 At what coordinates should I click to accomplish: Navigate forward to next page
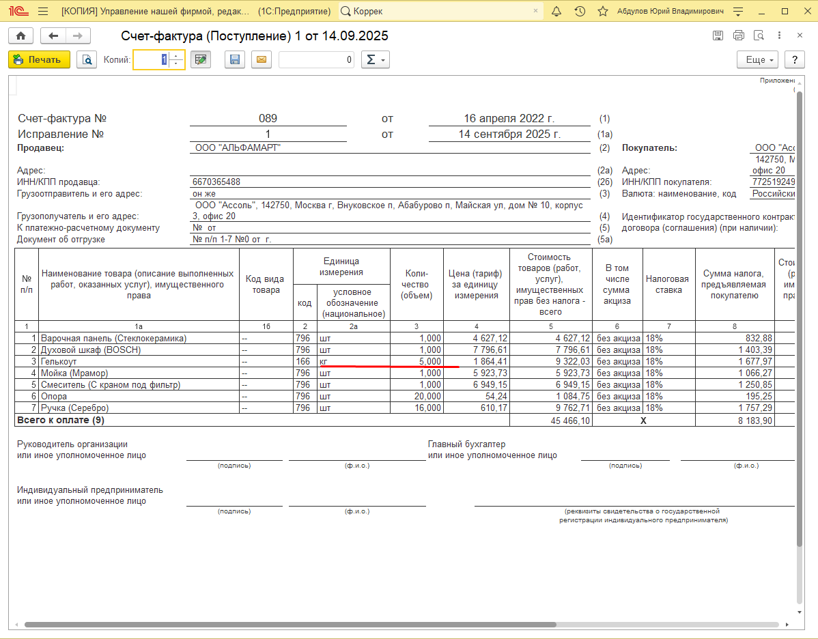(78, 35)
